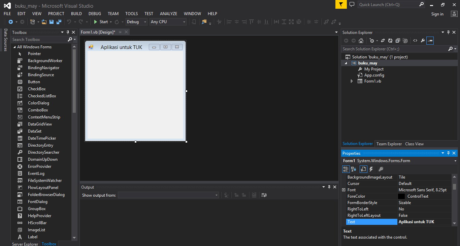Select the Label control in Toolbox
Screen dimensions: 460x246
click(x=33, y=237)
